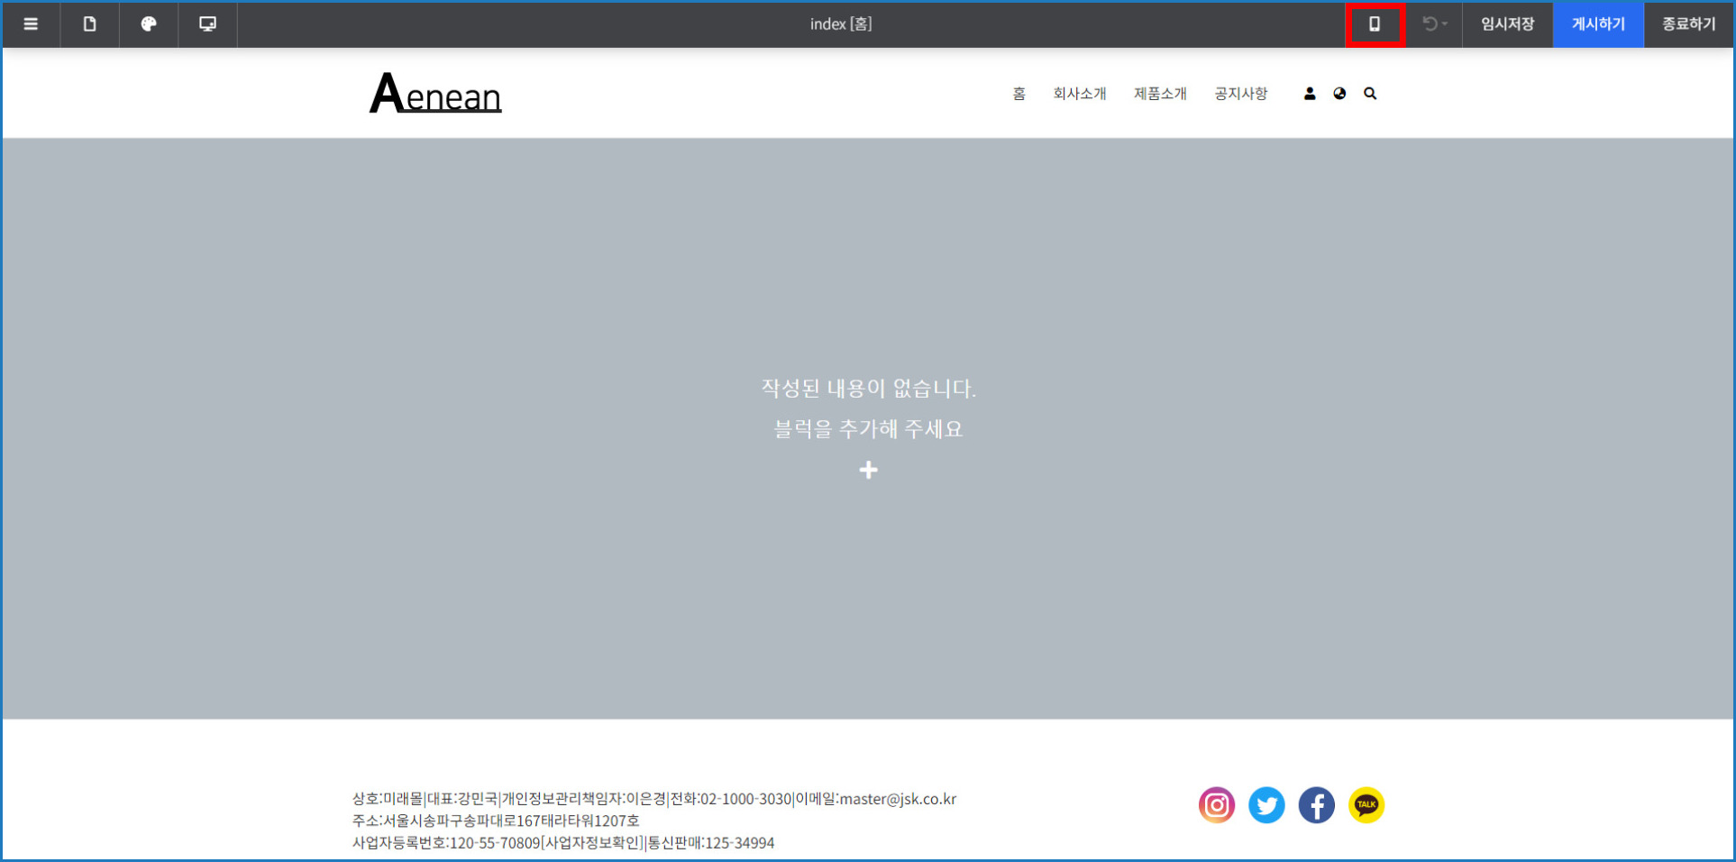Go to the 제품소개 menu item

1160,94
